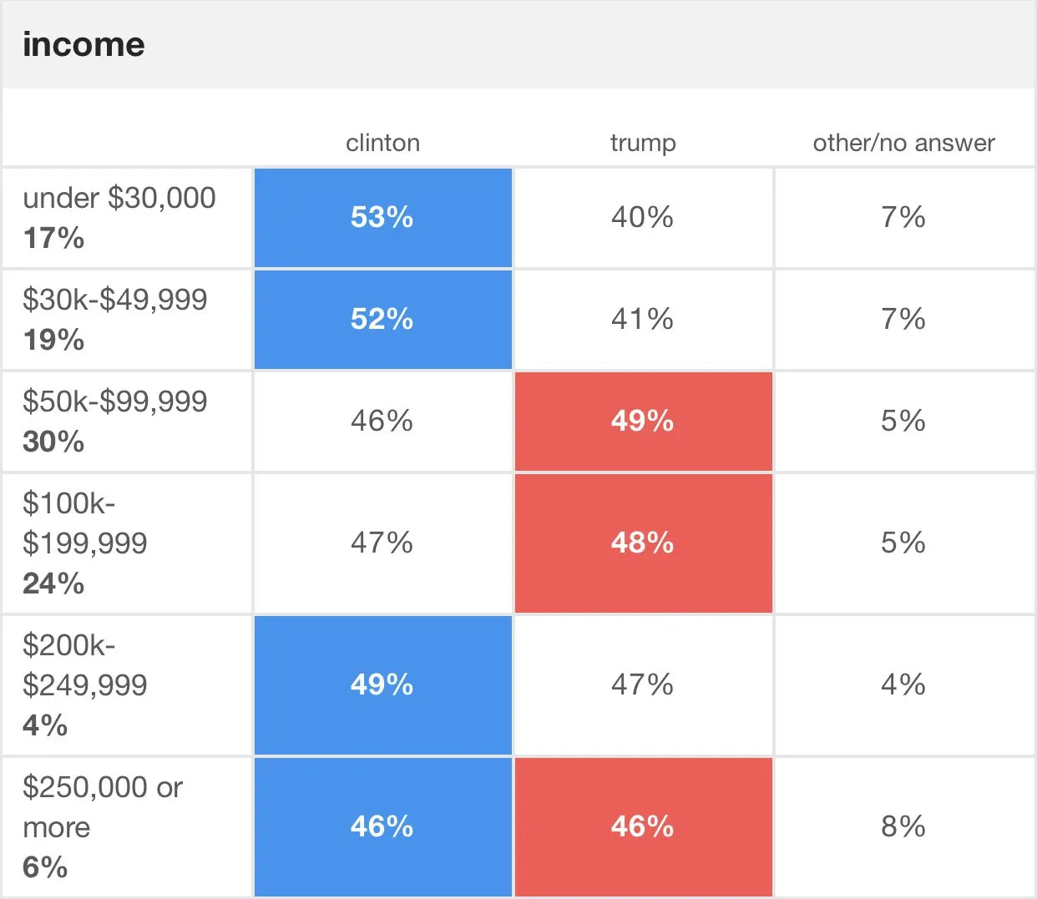Select the clinton column header

click(382, 143)
